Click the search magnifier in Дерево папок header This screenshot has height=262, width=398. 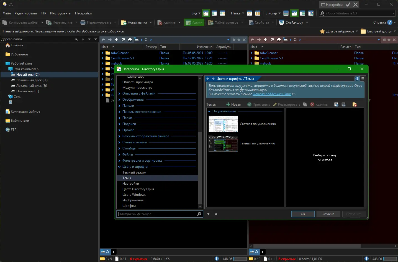click(76, 39)
